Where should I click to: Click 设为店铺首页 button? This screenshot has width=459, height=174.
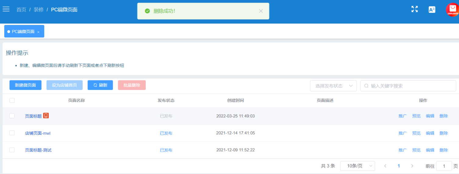[64, 85]
